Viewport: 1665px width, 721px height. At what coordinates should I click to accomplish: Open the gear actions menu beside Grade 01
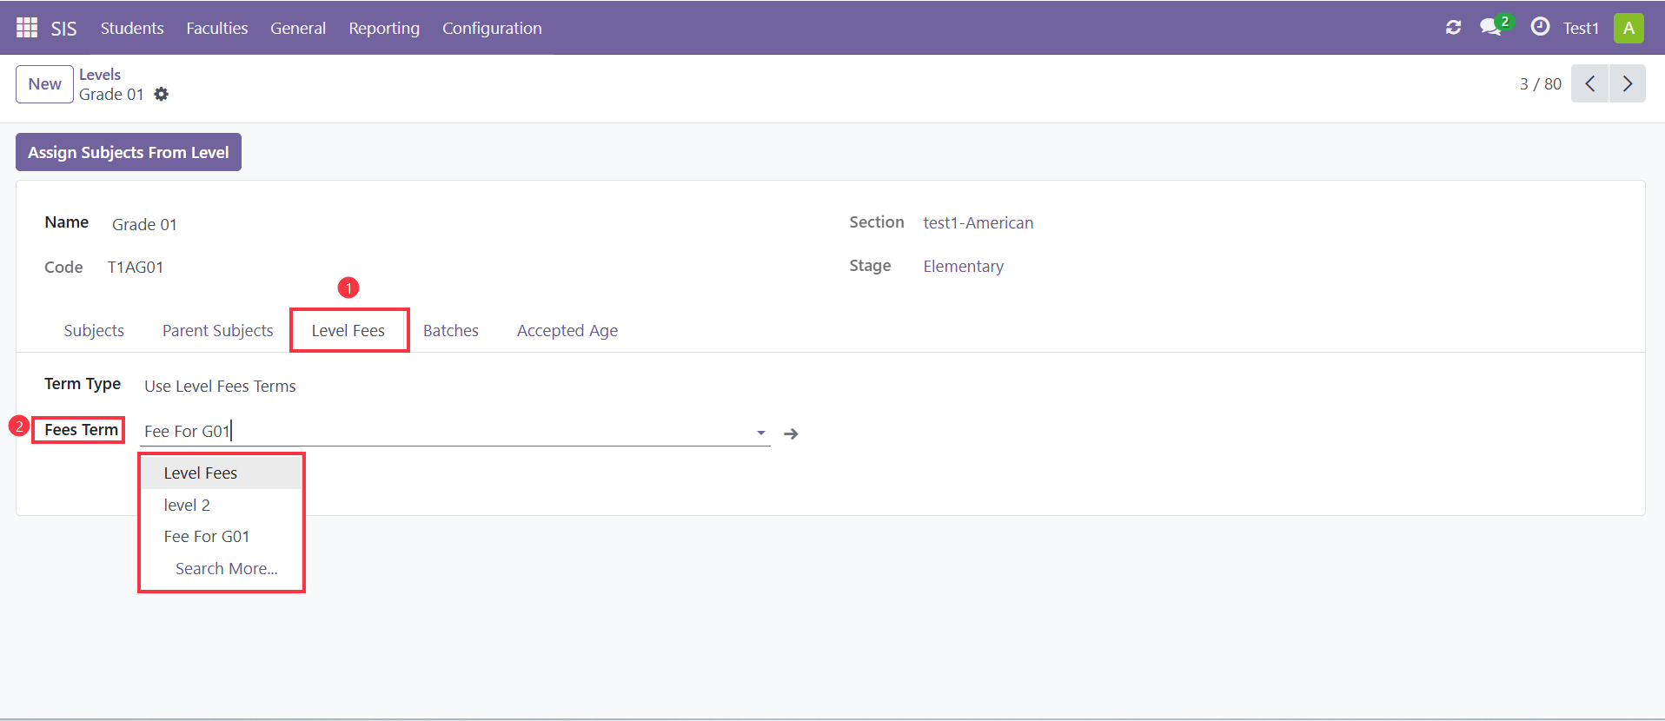tap(161, 94)
